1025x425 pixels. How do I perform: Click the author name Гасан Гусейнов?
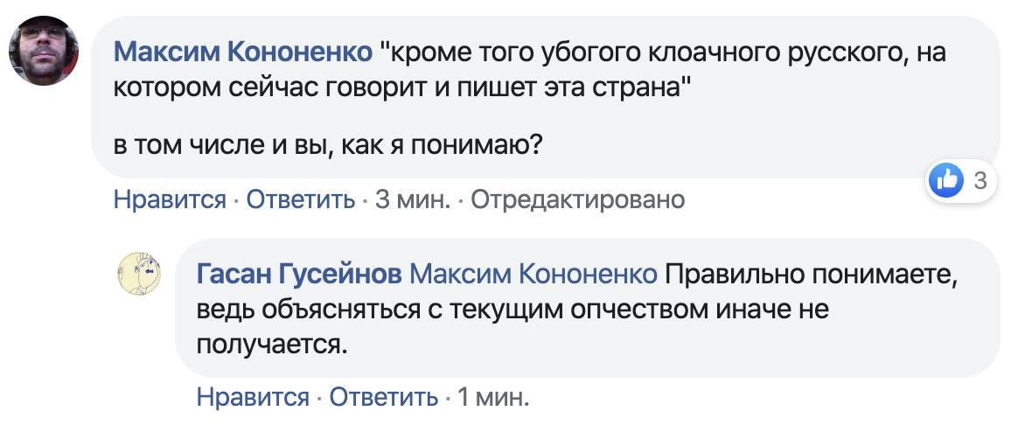(299, 275)
